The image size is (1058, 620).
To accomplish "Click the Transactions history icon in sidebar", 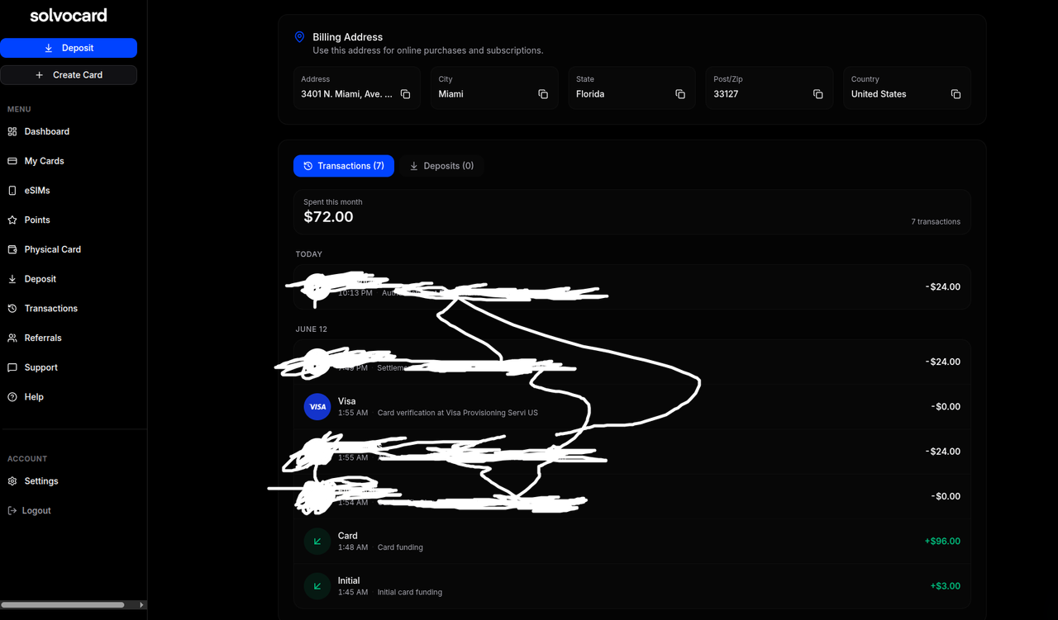I will pos(12,309).
